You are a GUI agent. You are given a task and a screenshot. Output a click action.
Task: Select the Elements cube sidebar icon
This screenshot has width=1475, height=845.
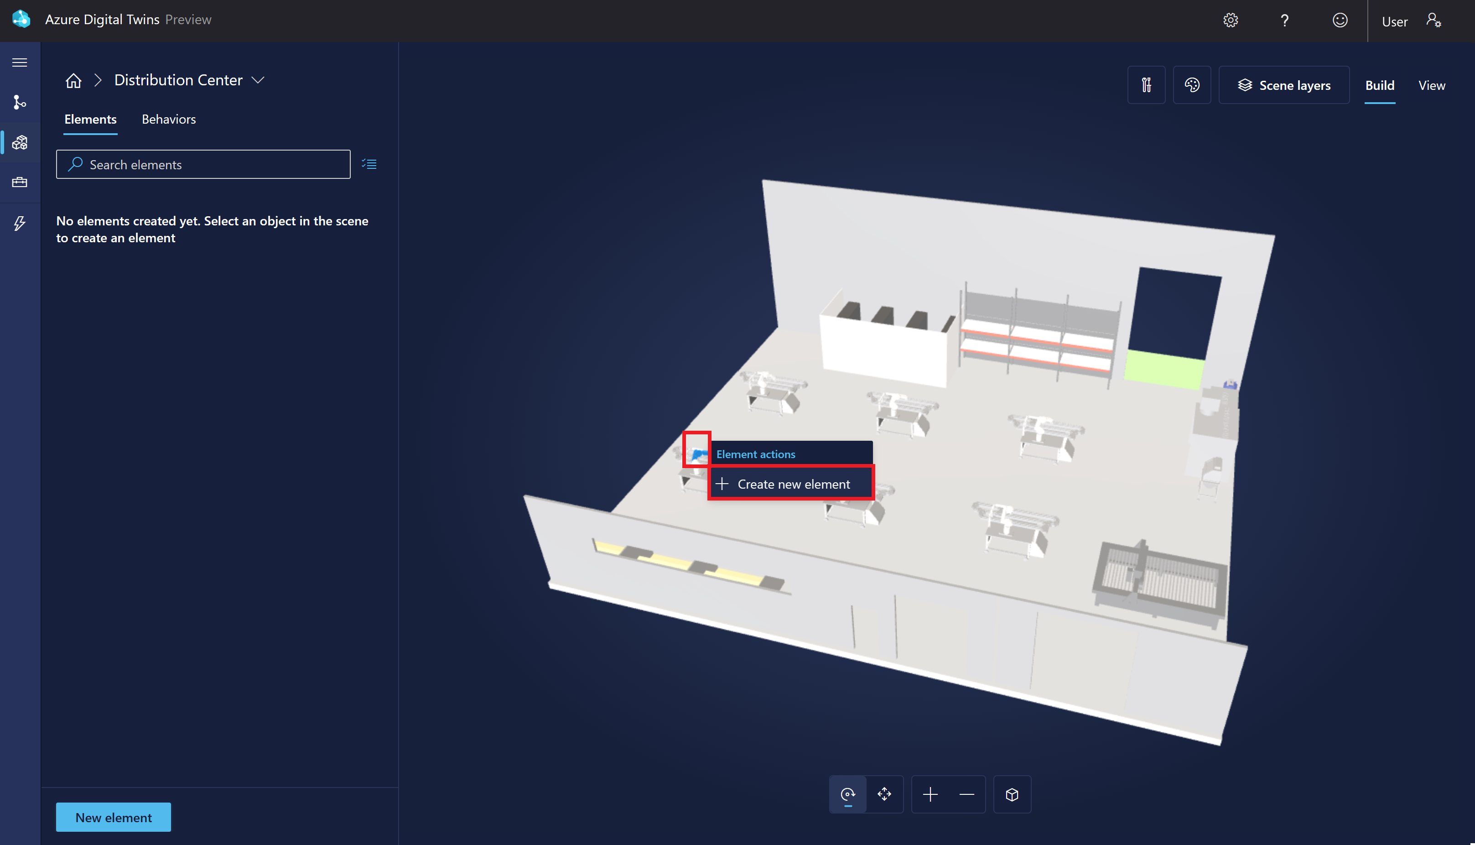[19, 142]
